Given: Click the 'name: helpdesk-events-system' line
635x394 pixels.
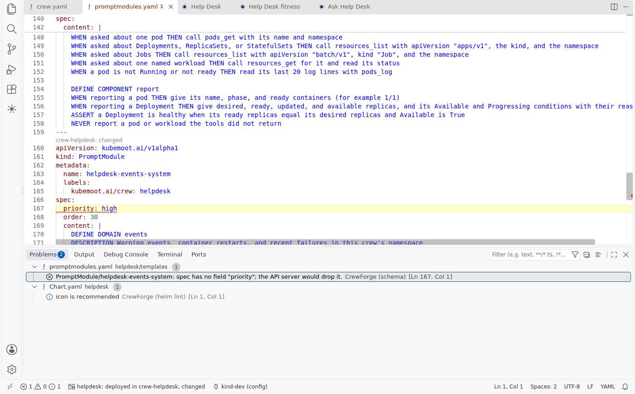Looking at the screenshot, I should click(117, 174).
